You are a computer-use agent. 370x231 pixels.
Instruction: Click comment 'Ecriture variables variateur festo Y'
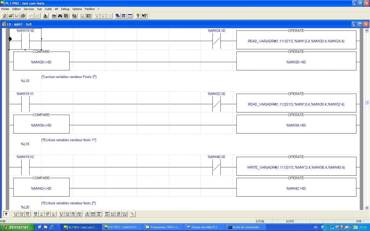click(x=69, y=140)
